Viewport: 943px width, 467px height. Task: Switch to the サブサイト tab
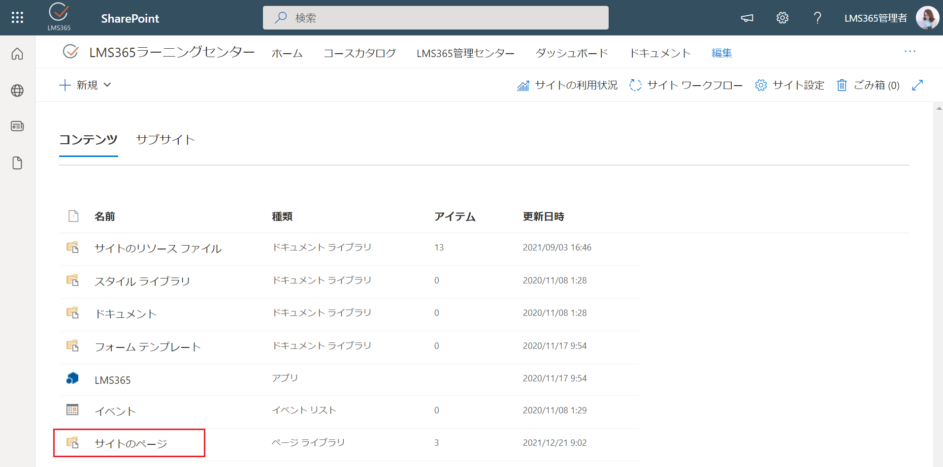[x=165, y=140]
